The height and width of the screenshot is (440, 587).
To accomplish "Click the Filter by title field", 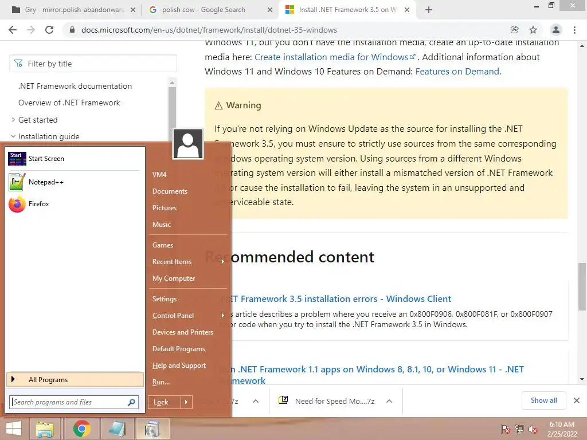I will click(93, 64).
